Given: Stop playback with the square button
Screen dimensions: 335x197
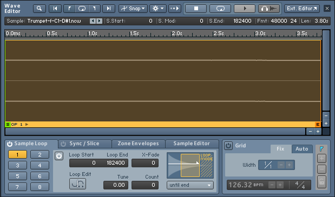Looking at the screenshot, I should click(x=196, y=9).
